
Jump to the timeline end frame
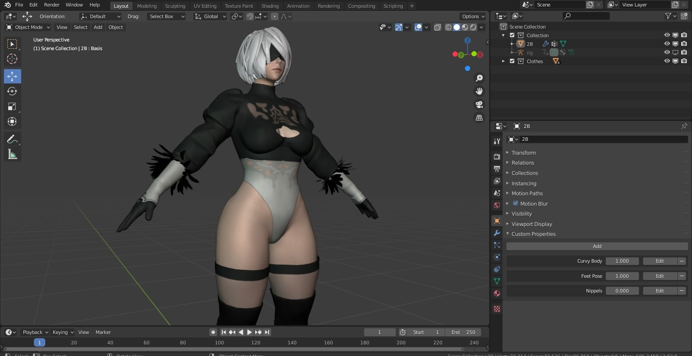tap(267, 332)
